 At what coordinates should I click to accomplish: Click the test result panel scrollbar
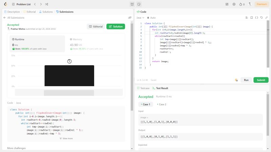tap(268, 115)
